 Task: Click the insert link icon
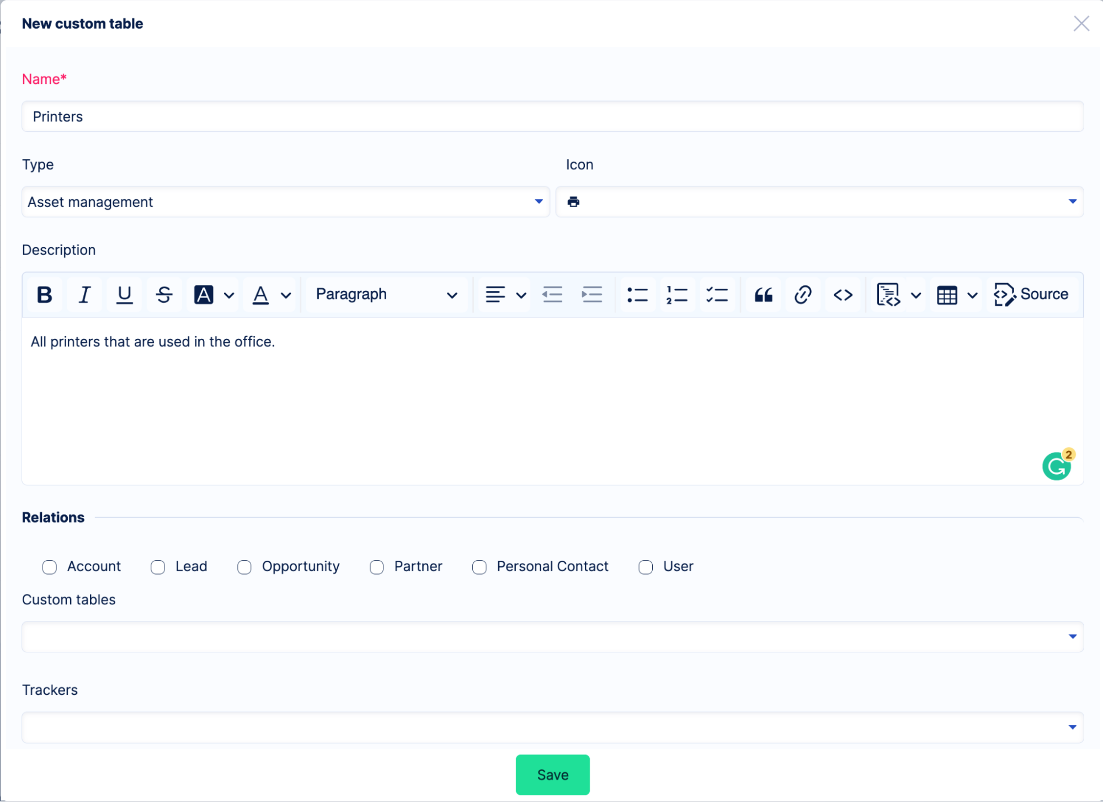tap(803, 295)
